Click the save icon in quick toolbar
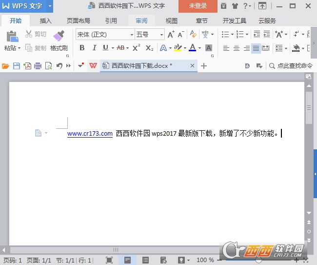Screen dimensions: 317x265 pyautogui.click(x=17, y=66)
